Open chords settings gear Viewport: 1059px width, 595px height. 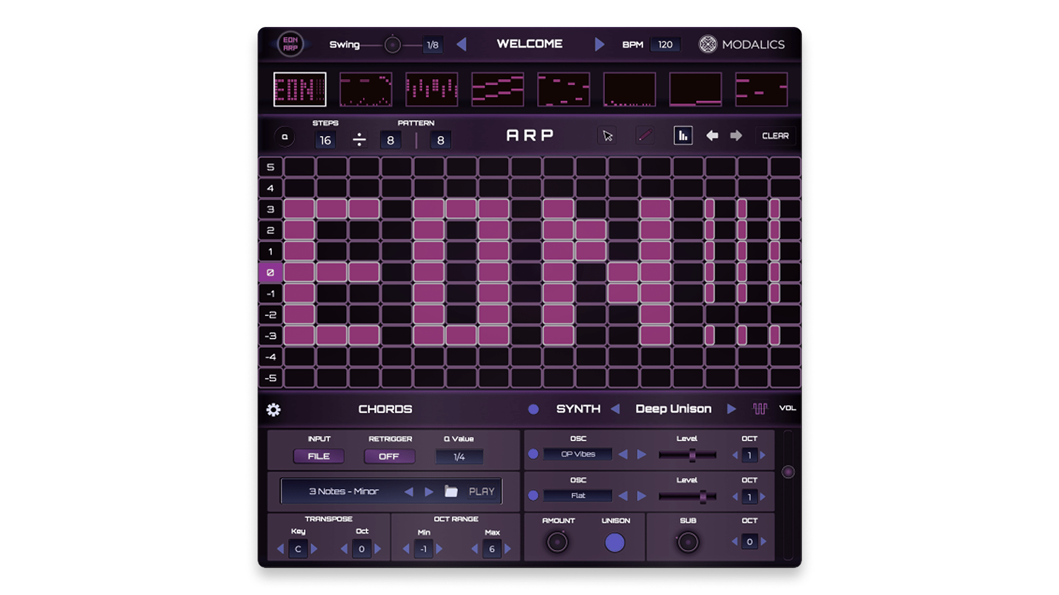coord(274,409)
